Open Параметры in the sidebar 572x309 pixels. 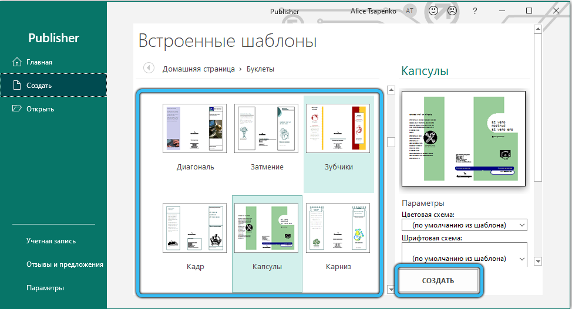(x=45, y=288)
